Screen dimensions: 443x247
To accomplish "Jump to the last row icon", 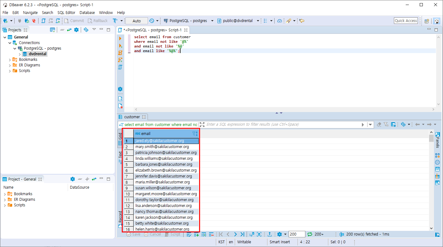I will tap(242, 234).
